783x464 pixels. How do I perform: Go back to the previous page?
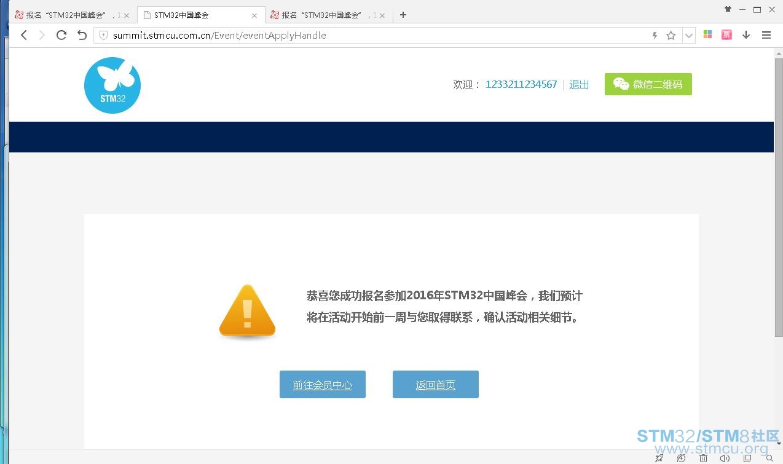24,35
